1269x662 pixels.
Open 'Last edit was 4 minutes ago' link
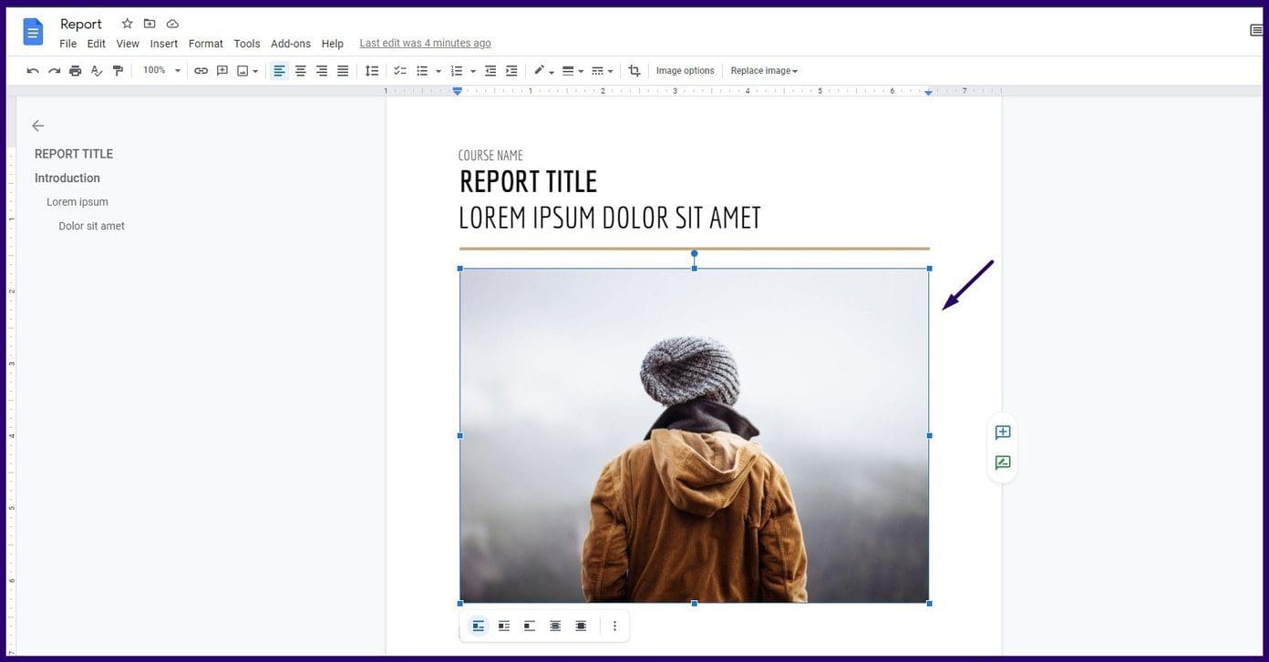pyautogui.click(x=425, y=43)
